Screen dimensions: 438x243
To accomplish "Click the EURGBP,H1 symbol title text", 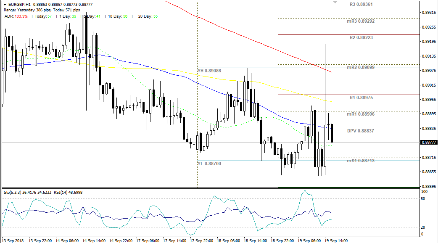I will pyautogui.click(x=20, y=5).
